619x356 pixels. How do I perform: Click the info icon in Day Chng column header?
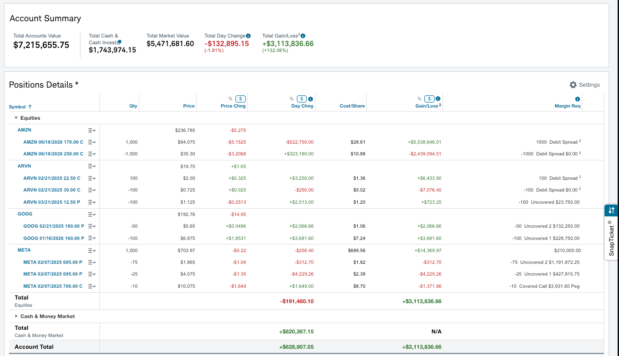(x=311, y=99)
